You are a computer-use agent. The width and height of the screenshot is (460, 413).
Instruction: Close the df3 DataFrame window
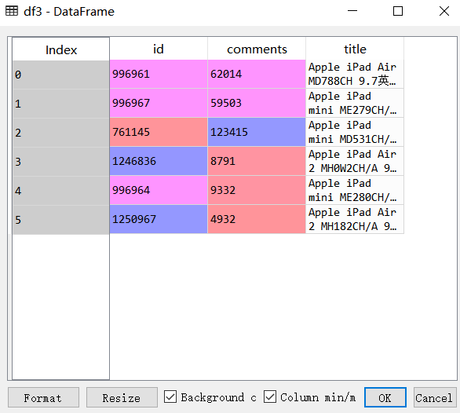pyautogui.click(x=444, y=11)
